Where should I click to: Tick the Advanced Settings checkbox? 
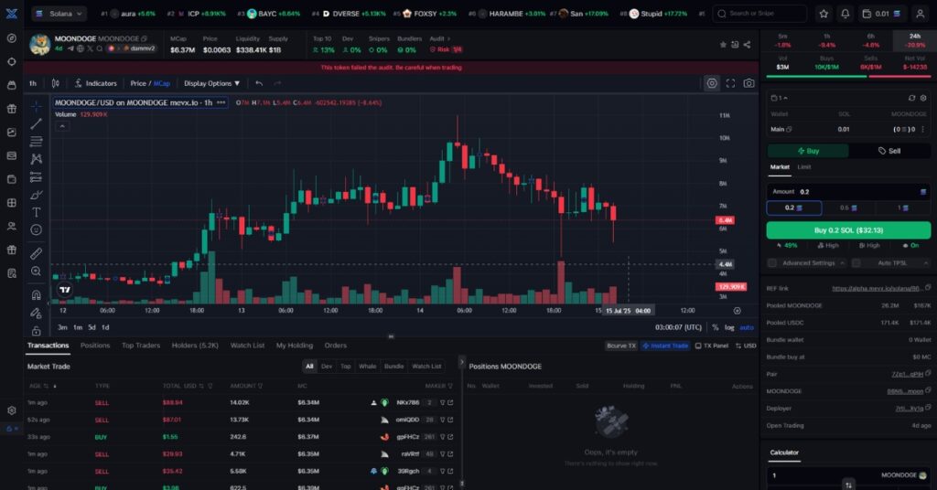pyautogui.click(x=772, y=262)
